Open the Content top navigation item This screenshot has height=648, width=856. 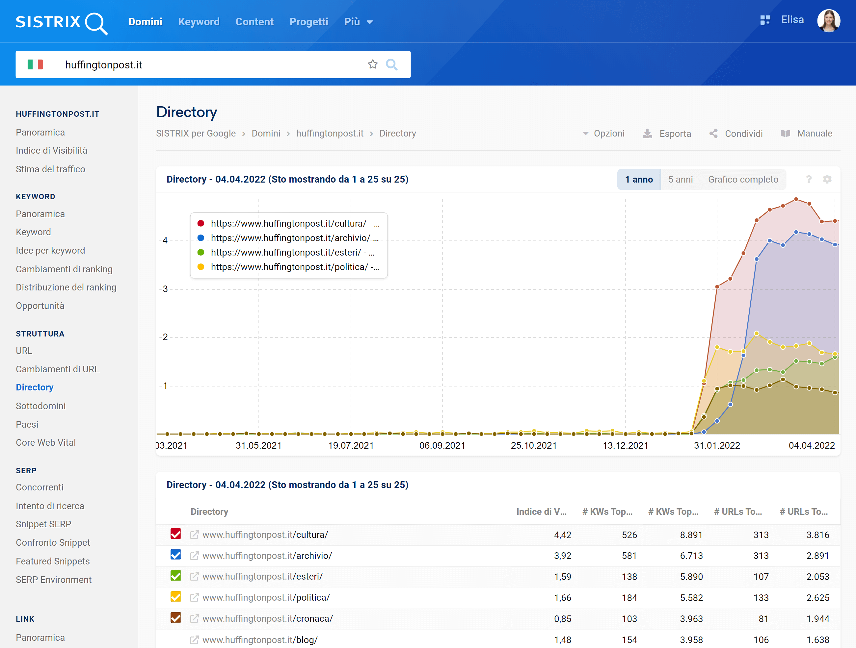254,22
